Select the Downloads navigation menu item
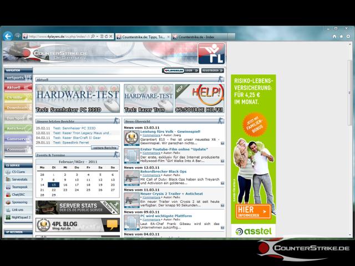 pyautogui.click(x=17, y=108)
